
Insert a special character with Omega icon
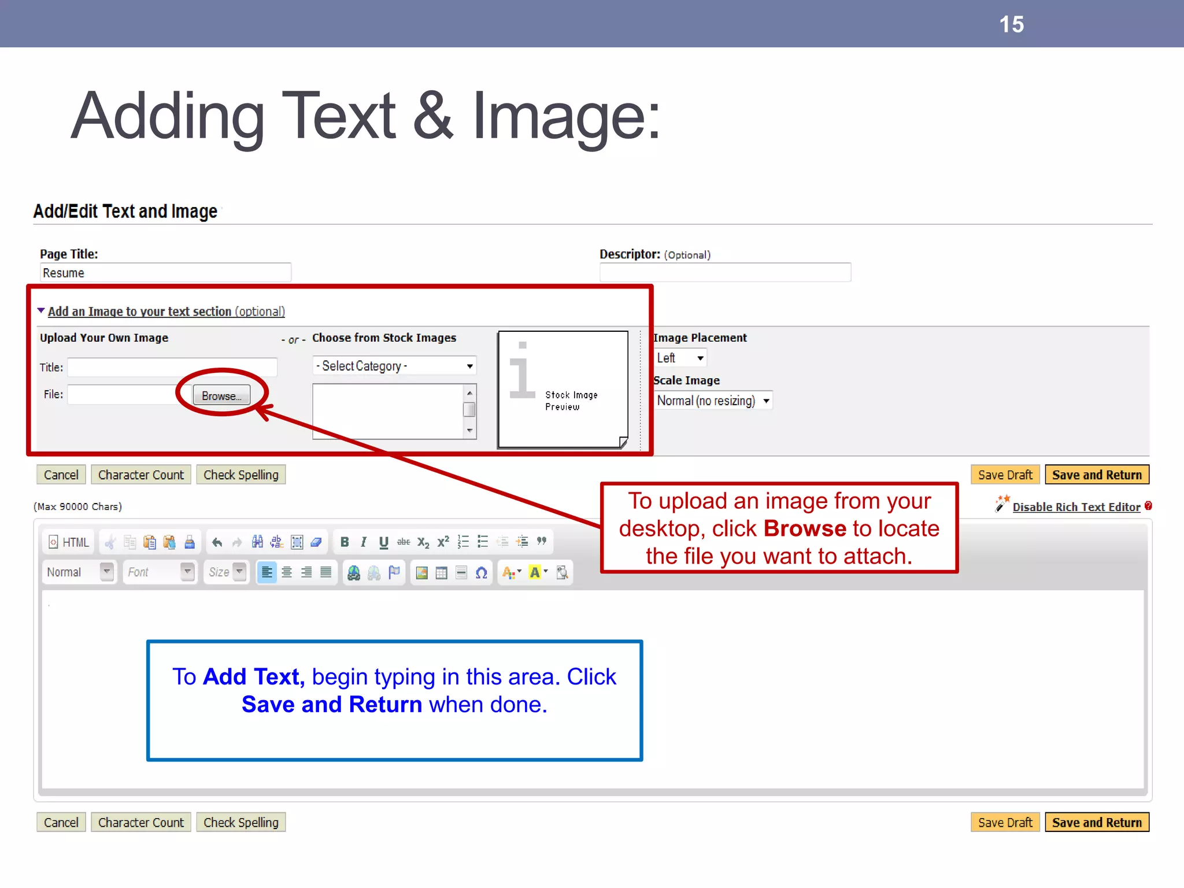(x=481, y=572)
